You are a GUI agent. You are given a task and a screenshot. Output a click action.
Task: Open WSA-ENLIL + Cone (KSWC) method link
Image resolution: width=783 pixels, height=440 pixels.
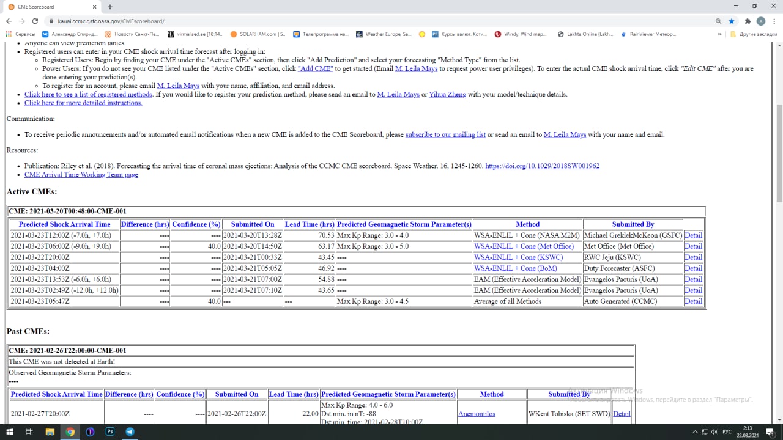coord(520,257)
